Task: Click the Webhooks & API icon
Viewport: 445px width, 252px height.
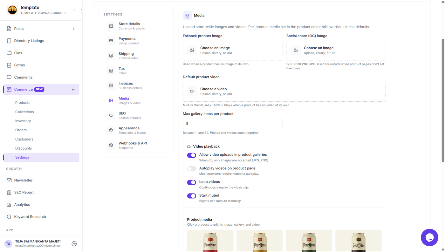Action: (111, 145)
